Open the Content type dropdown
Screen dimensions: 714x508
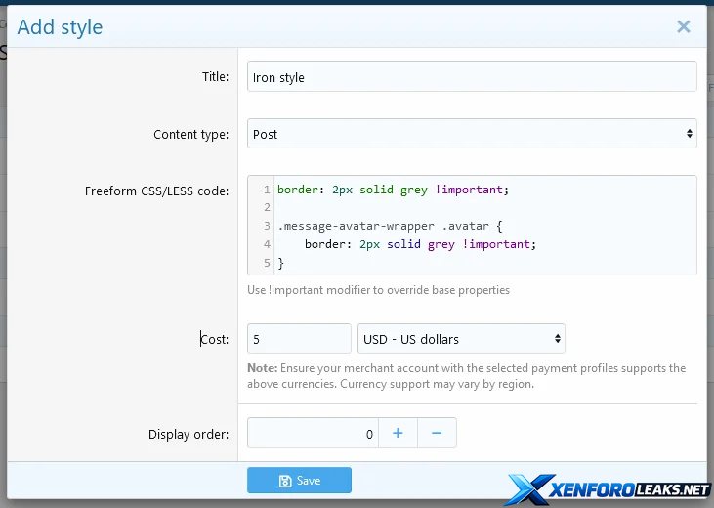point(472,134)
